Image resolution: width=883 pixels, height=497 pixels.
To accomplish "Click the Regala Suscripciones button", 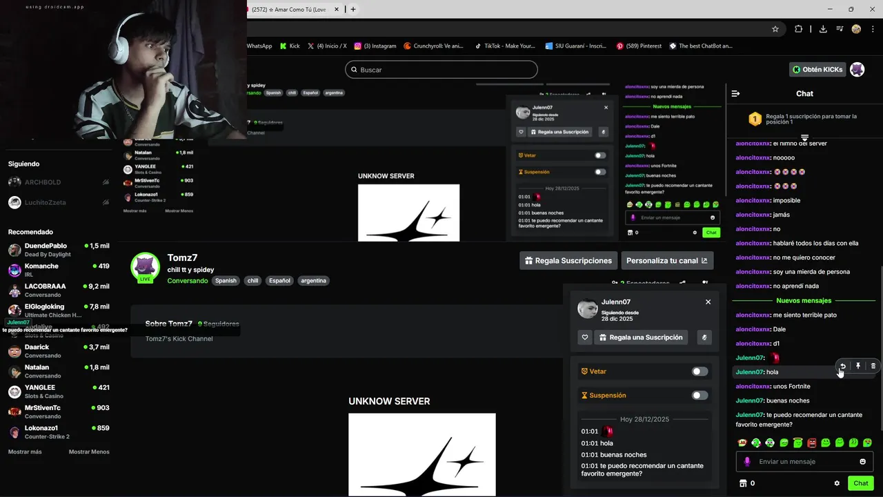I will pyautogui.click(x=568, y=260).
